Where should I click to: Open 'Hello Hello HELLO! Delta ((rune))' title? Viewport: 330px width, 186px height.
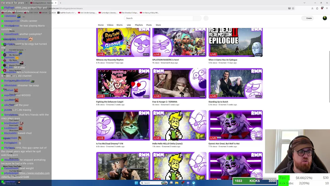[167, 144]
